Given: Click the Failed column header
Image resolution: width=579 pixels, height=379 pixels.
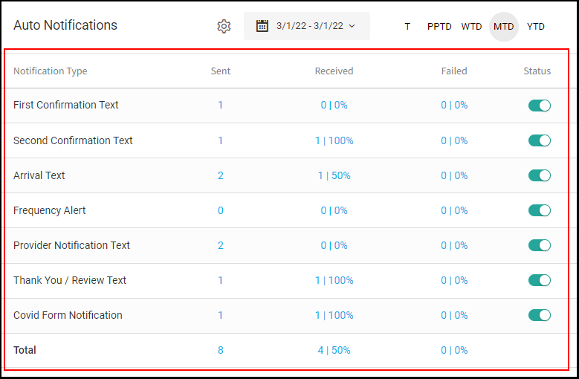Looking at the screenshot, I should 454,71.
